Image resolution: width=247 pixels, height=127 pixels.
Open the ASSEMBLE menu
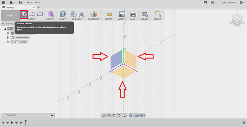77,19
